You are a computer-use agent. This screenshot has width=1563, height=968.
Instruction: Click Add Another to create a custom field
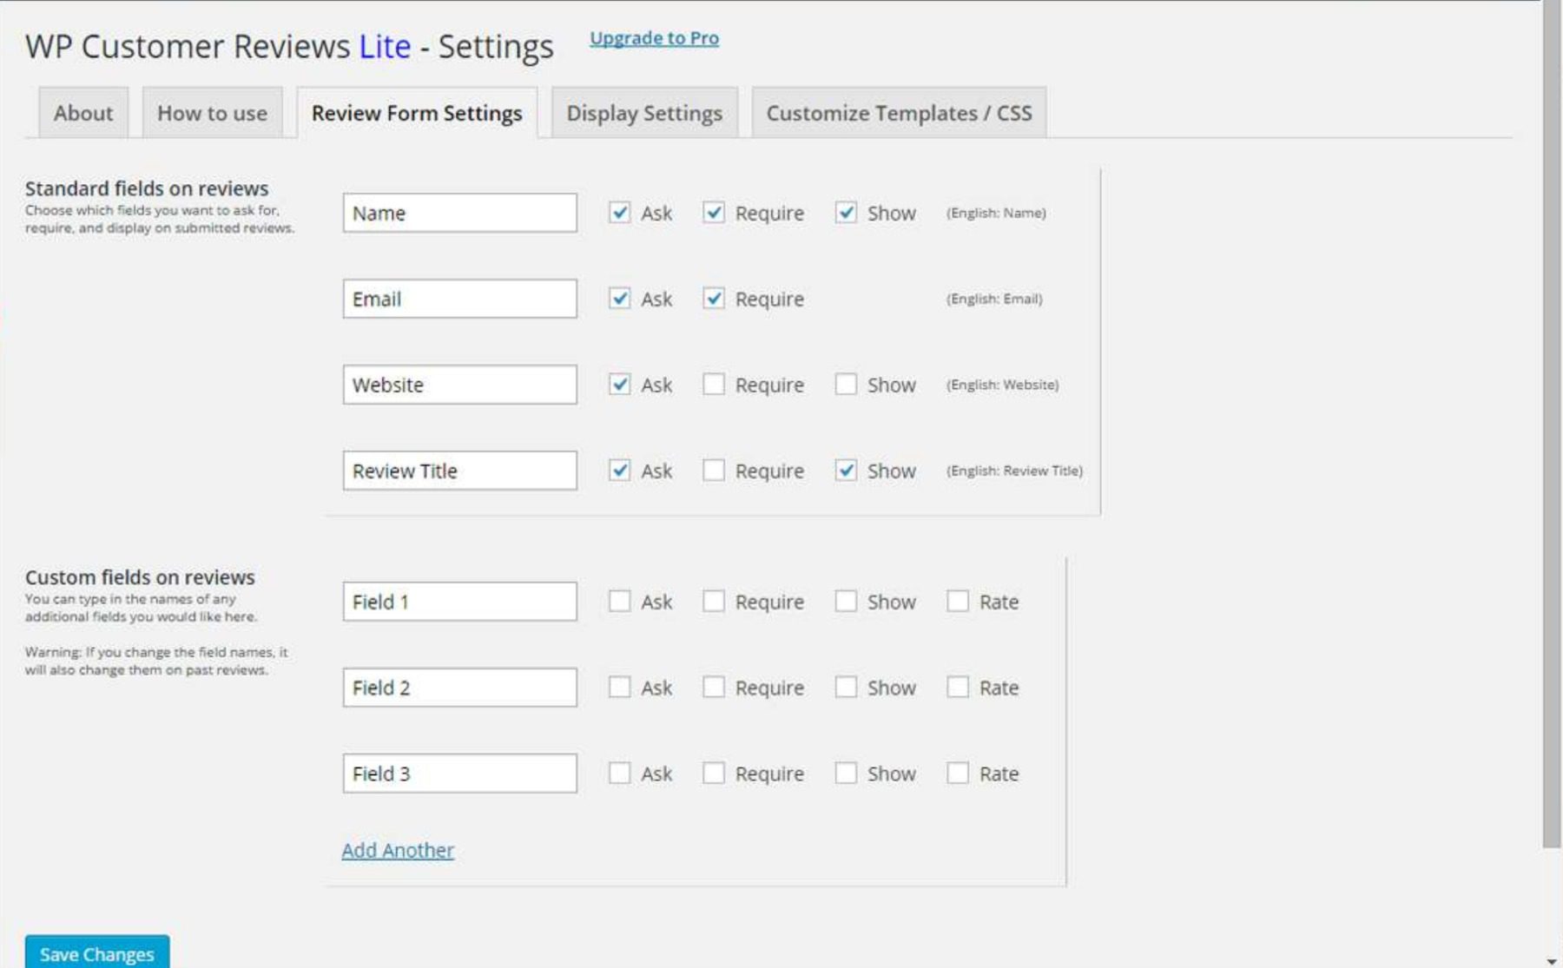(x=398, y=850)
